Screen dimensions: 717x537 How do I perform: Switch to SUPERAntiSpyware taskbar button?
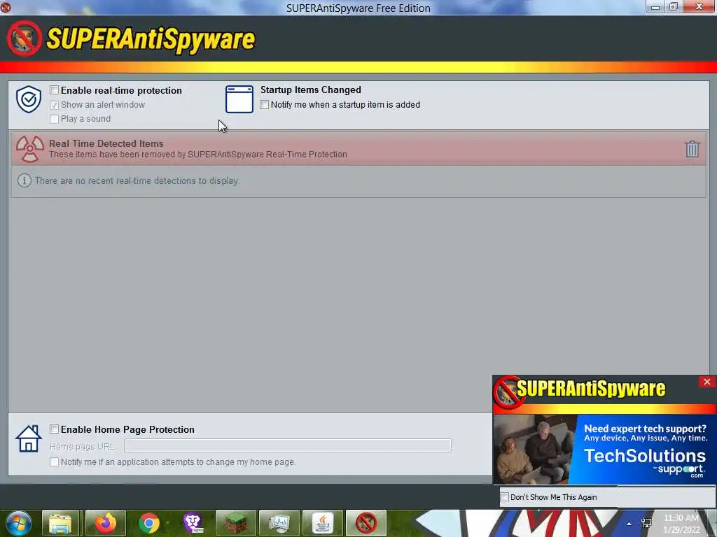click(366, 523)
